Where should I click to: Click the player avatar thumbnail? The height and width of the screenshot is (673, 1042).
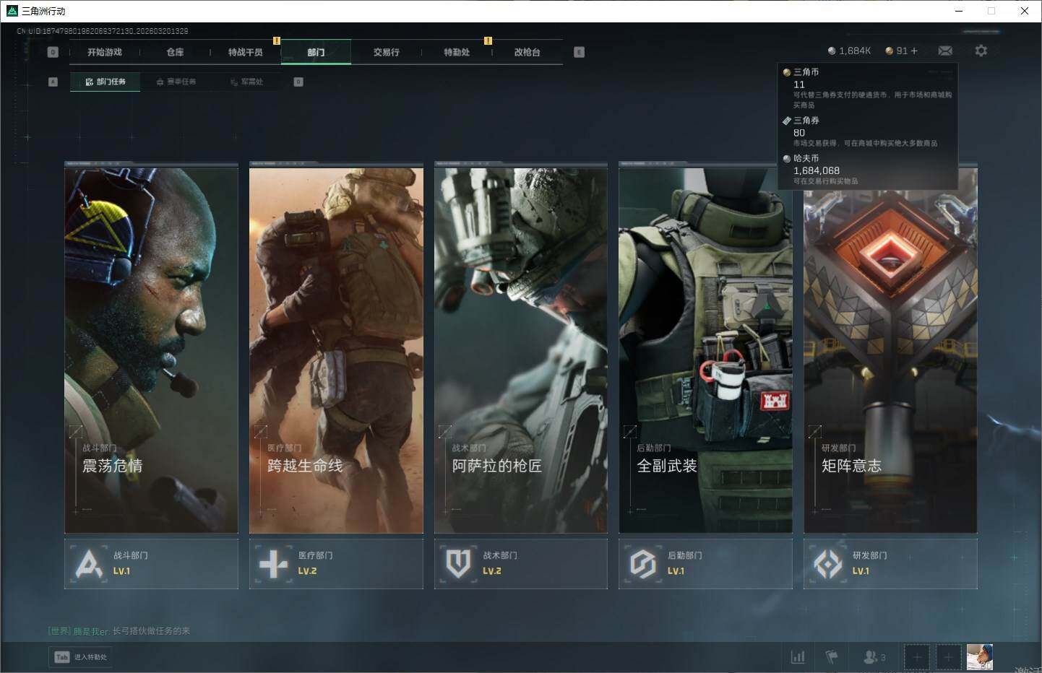point(979,656)
